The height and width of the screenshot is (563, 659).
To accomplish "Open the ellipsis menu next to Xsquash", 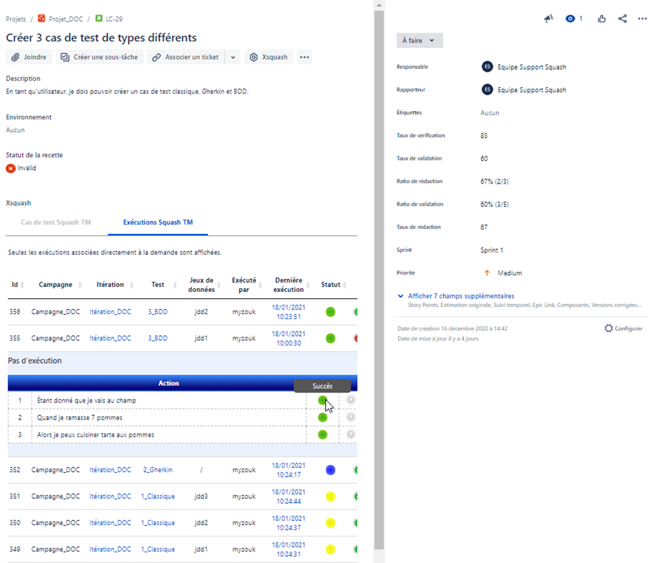I will tap(304, 57).
